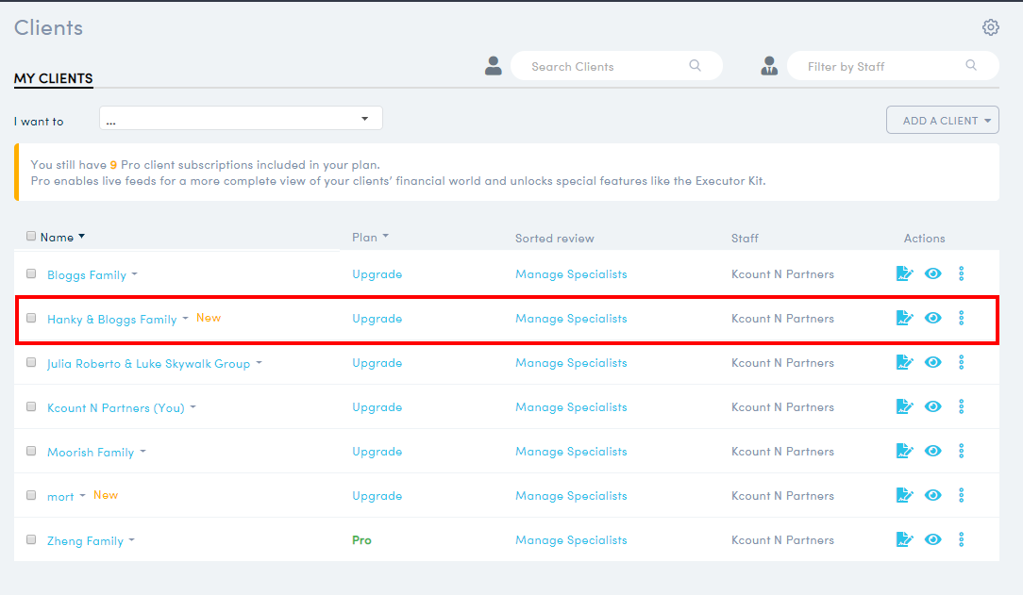Click the staff icon beside Filter by Staff
The height and width of the screenshot is (595, 1023).
(769, 65)
